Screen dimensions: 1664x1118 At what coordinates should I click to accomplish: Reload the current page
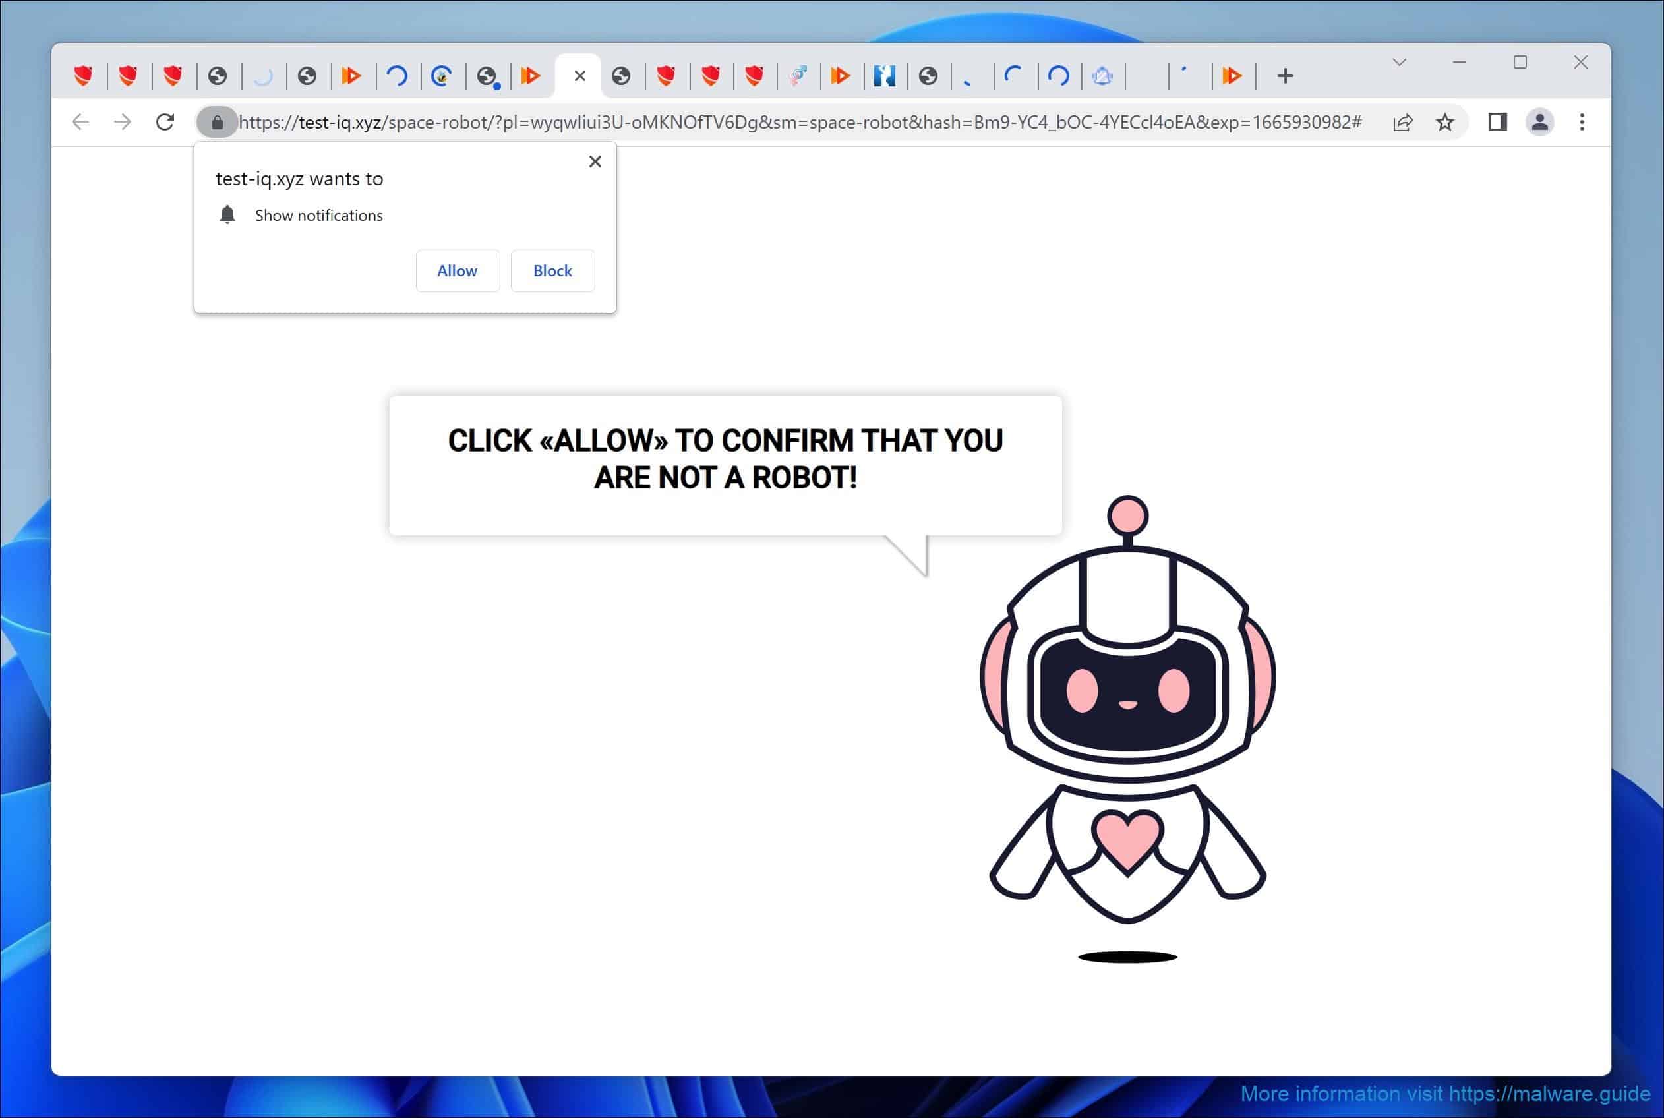pos(165,122)
